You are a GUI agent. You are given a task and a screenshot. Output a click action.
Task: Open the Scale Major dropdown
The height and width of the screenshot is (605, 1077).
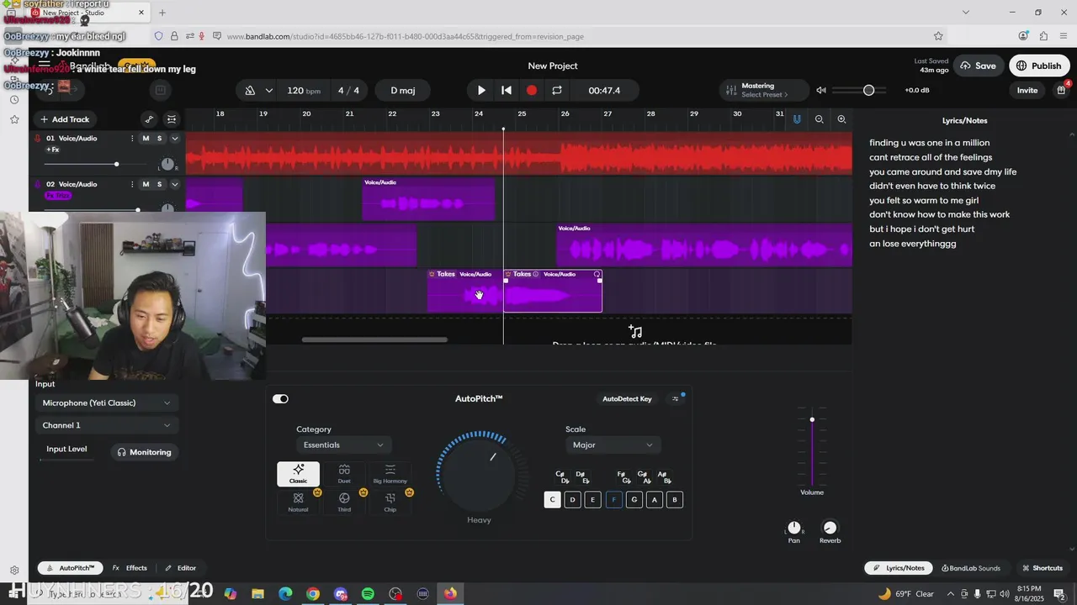coord(613,445)
